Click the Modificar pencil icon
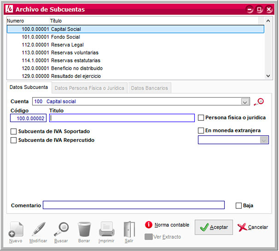279x251 pixels. [38, 229]
